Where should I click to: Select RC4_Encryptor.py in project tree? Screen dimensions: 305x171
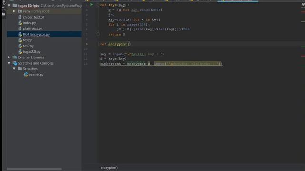pyautogui.click(x=36, y=34)
